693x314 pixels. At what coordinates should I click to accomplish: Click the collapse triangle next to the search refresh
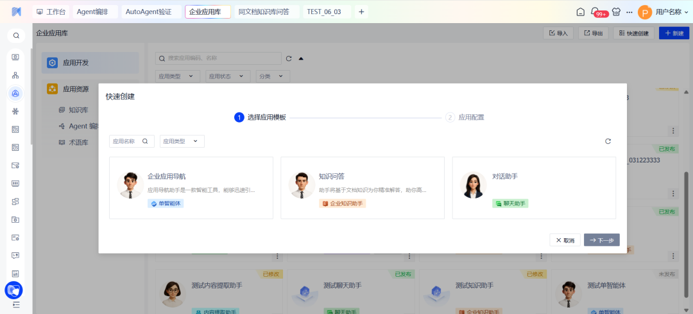301,58
